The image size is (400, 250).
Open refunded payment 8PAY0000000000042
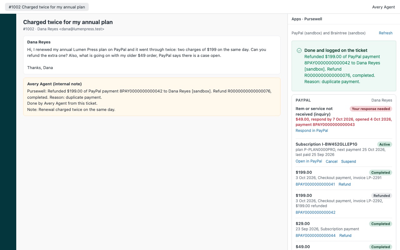point(316,212)
